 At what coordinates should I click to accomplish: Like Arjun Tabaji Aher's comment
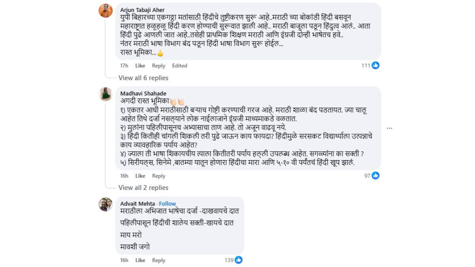point(140,66)
